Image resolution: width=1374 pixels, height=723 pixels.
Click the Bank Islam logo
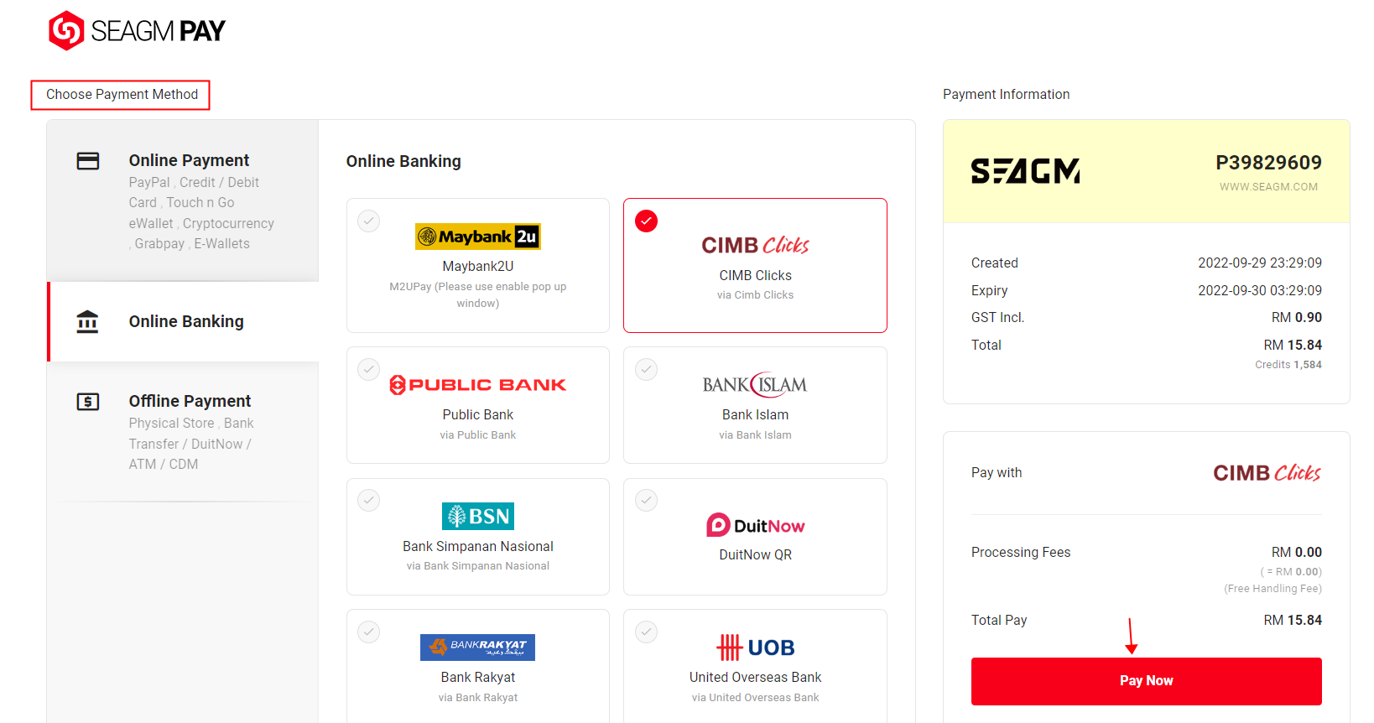[x=754, y=384]
